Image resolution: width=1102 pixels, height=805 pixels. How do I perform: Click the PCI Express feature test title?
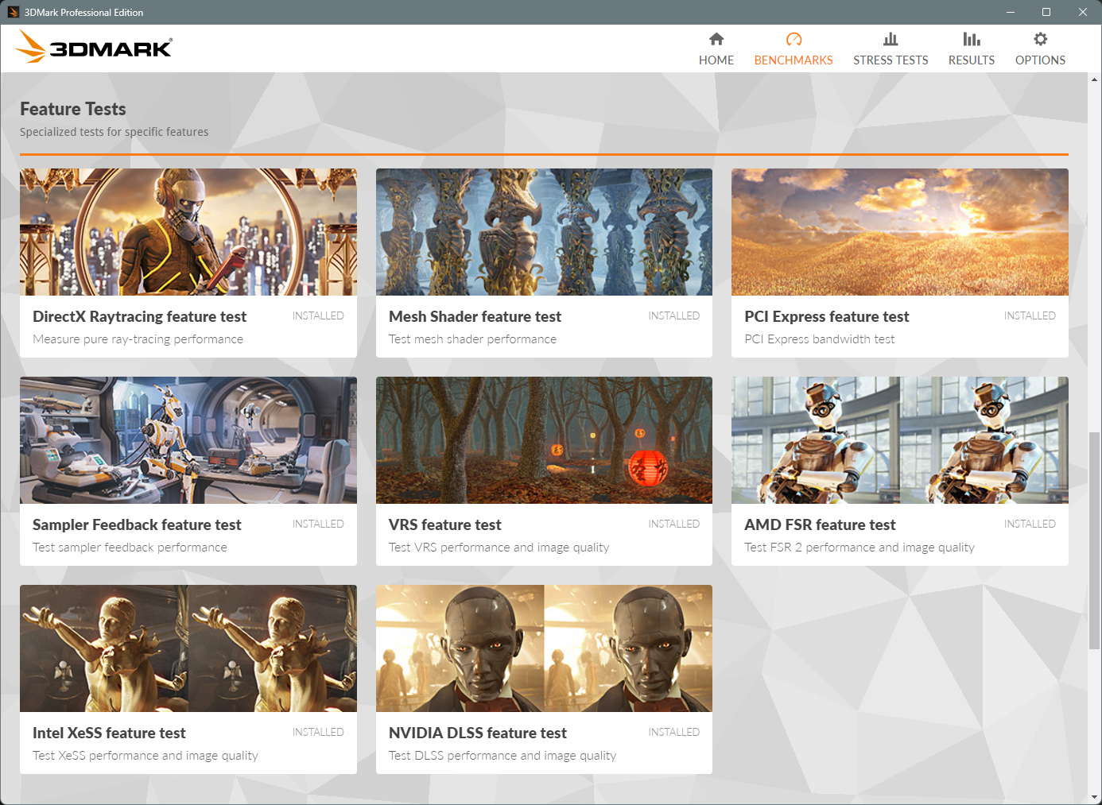click(827, 316)
